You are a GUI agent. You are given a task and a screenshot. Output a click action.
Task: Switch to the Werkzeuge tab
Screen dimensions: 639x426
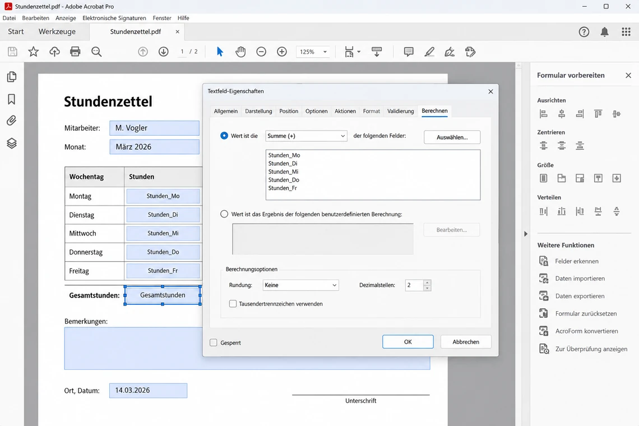pos(57,31)
